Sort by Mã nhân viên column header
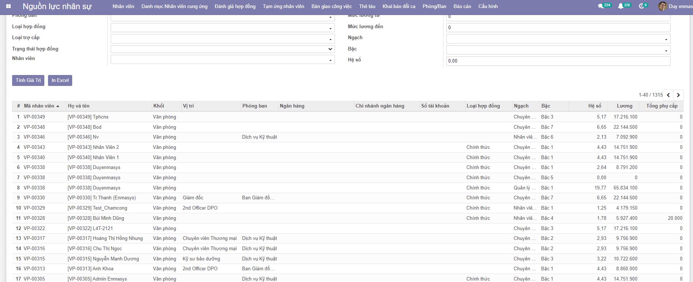Screen dimensions: 693x282 pyautogui.click(x=39, y=106)
